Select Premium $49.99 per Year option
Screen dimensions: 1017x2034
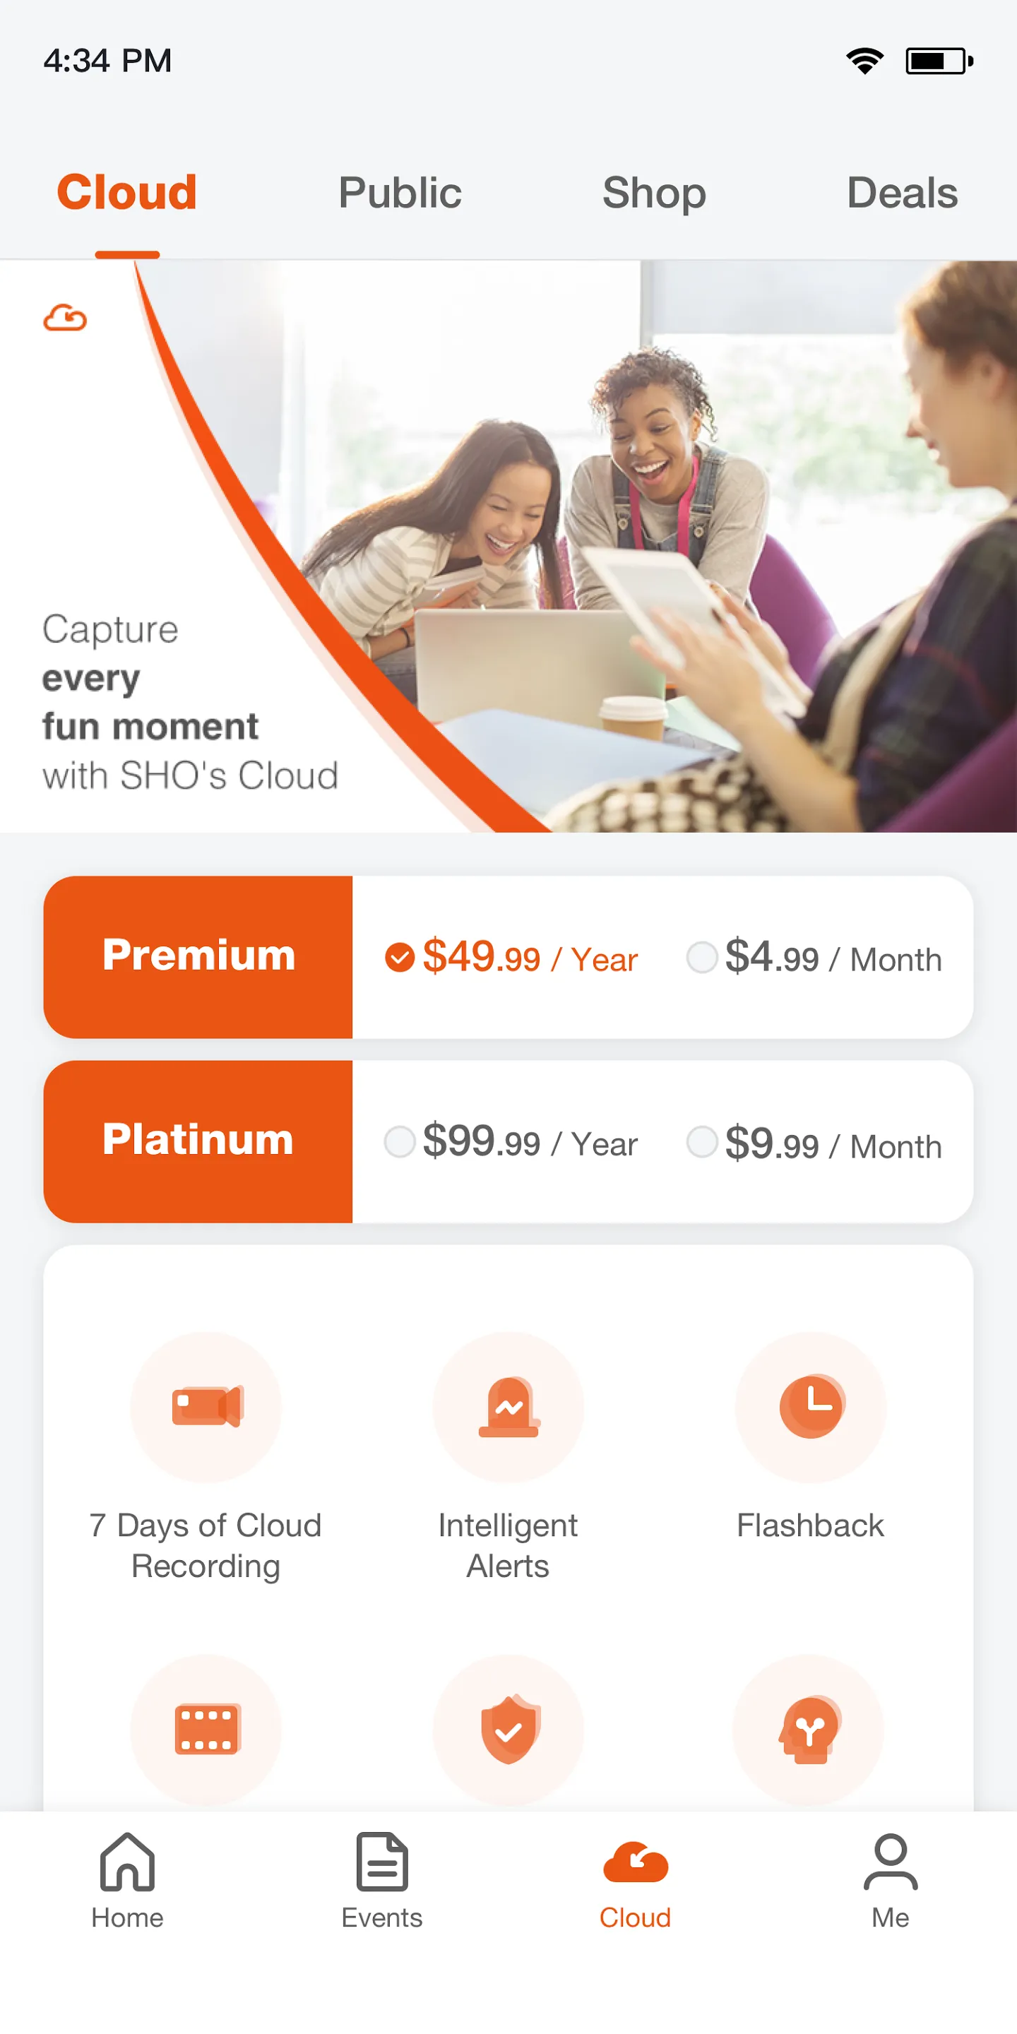[x=511, y=958]
